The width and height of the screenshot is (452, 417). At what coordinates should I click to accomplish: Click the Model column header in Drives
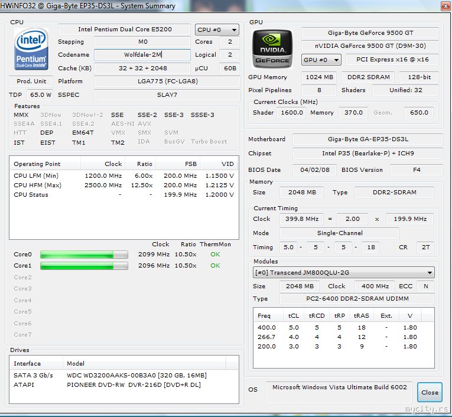coord(144,363)
